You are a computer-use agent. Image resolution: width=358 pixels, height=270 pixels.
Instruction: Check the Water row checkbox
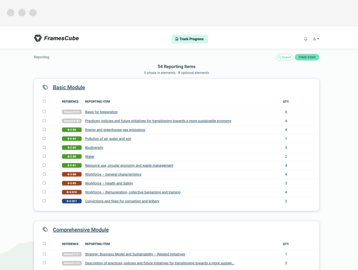pyautogui.click(x=44, y=156)
